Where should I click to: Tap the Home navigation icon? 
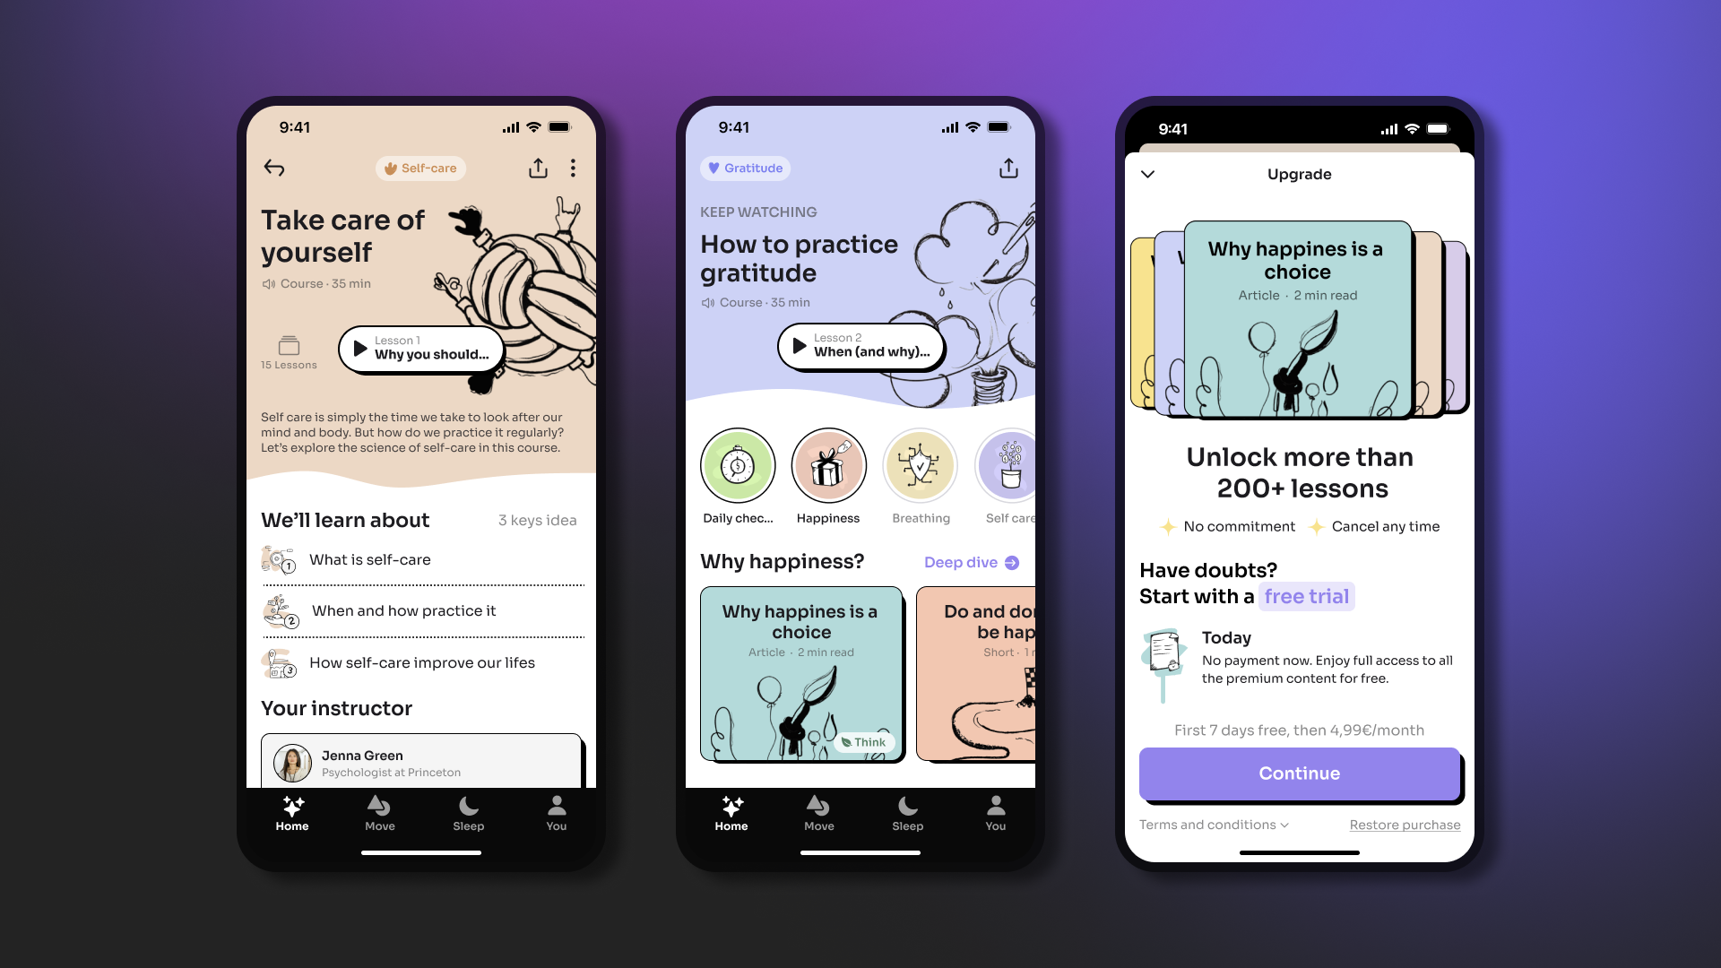(292, 808)
